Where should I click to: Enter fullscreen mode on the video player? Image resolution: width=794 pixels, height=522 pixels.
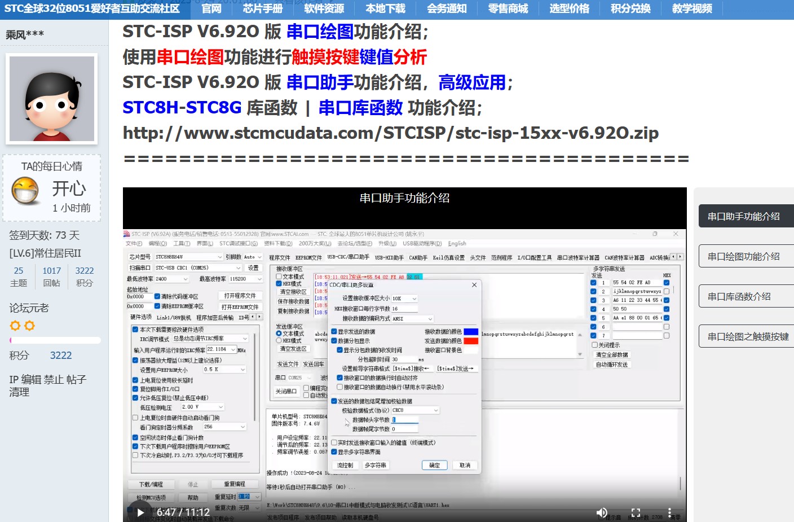(636, 512)
